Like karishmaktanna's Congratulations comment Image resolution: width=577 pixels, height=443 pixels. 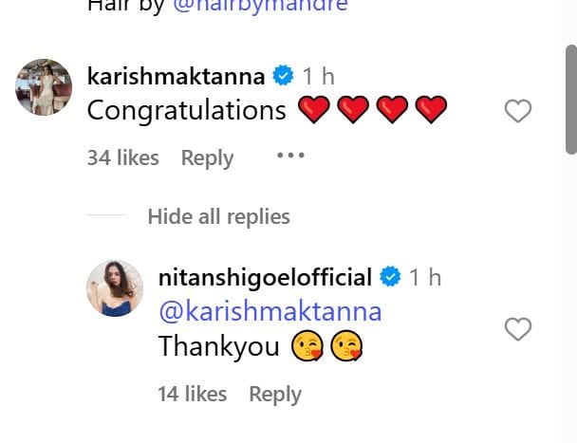[x=518, y=111]
